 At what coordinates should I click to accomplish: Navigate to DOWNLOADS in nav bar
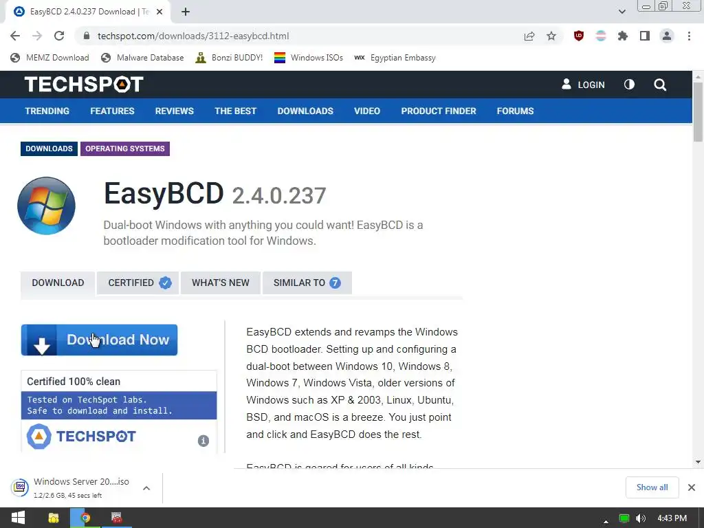[305, 111]
